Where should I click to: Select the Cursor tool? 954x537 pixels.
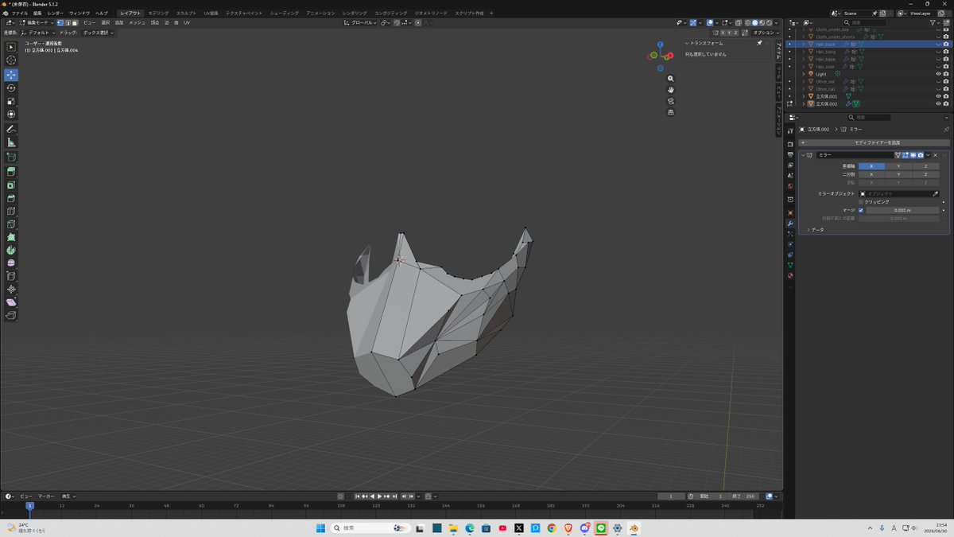(x=11, y=60)
